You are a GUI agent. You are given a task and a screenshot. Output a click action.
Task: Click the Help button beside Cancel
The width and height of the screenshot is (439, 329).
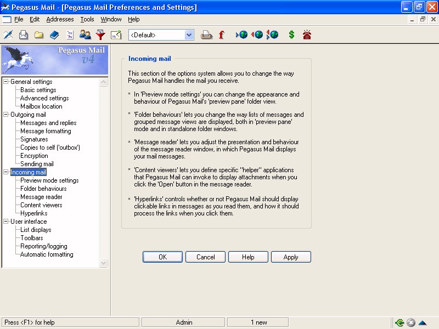(x=249, y=257)
